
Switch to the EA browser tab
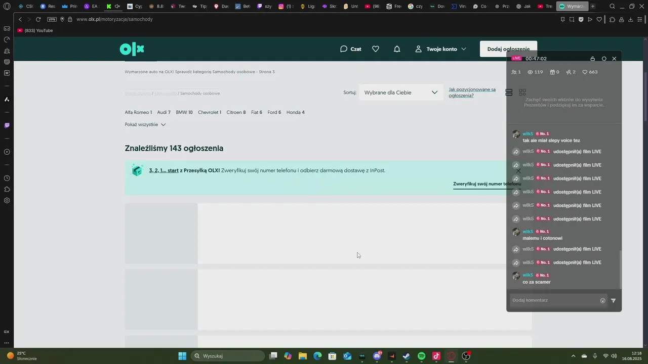coord(91,6)
